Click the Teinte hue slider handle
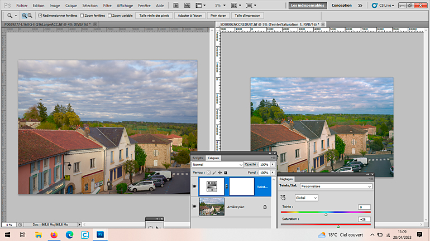 326,214
